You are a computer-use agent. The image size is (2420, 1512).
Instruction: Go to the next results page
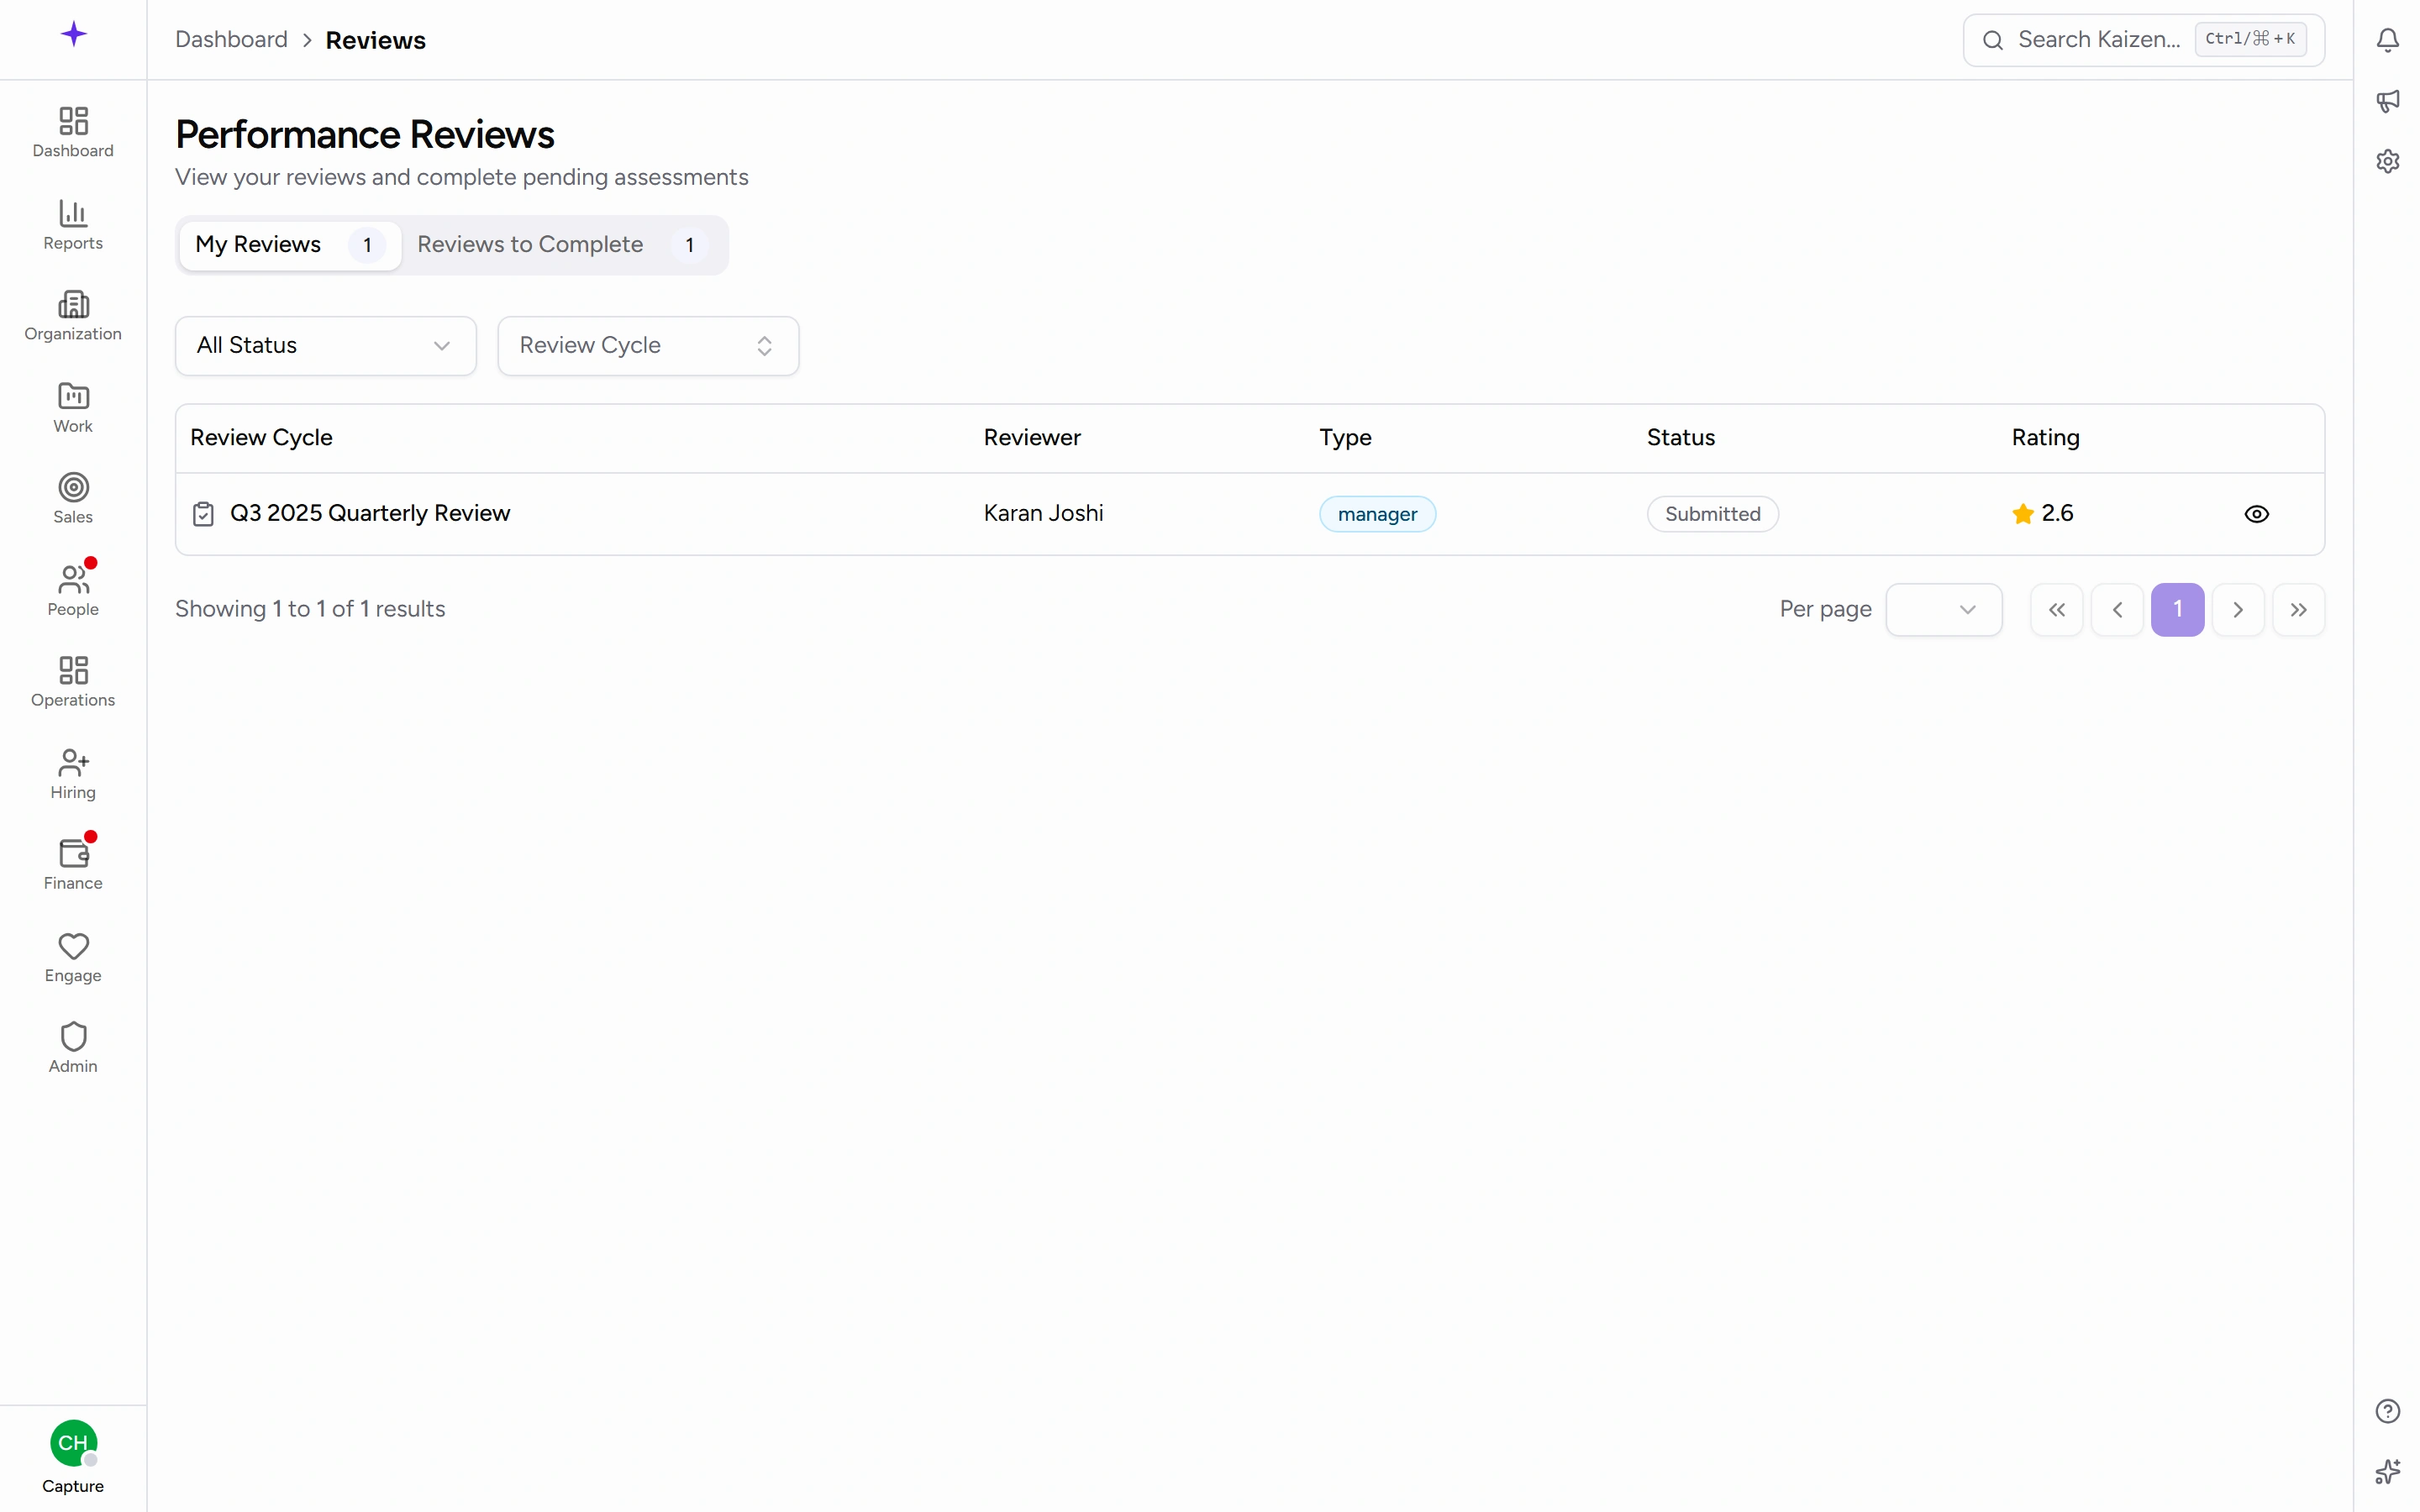tap(2238, 610)
